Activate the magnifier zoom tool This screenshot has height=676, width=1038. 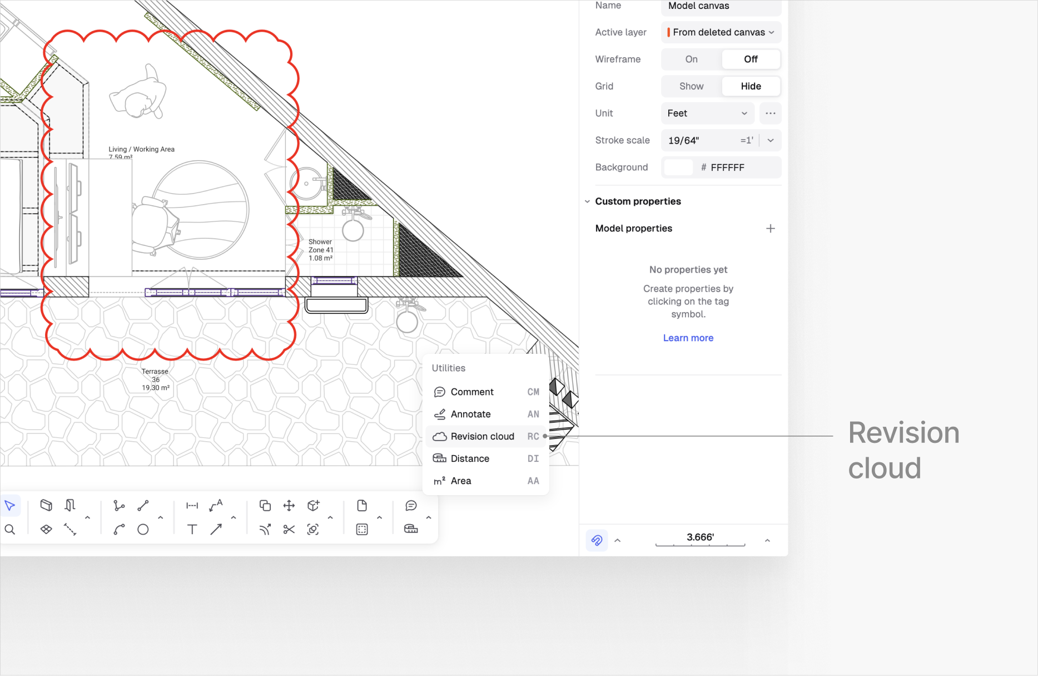click(10, 529)
